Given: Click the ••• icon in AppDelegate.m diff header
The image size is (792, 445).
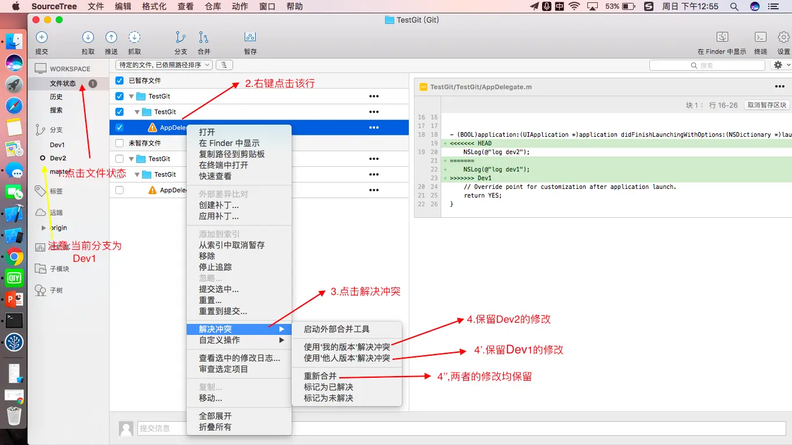Looking at the screenshot, I should pyautogui.click(x=780, y=87).
